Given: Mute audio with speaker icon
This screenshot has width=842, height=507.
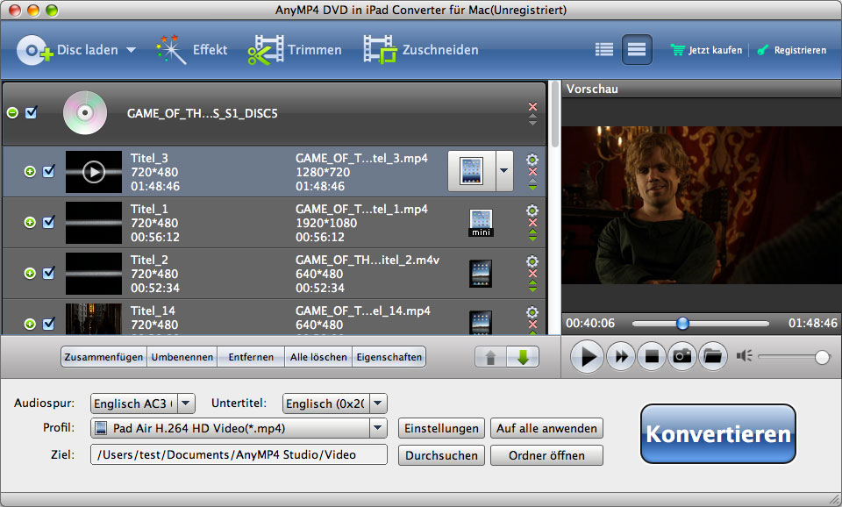Looking at the screenshot, I should point(745,356).
